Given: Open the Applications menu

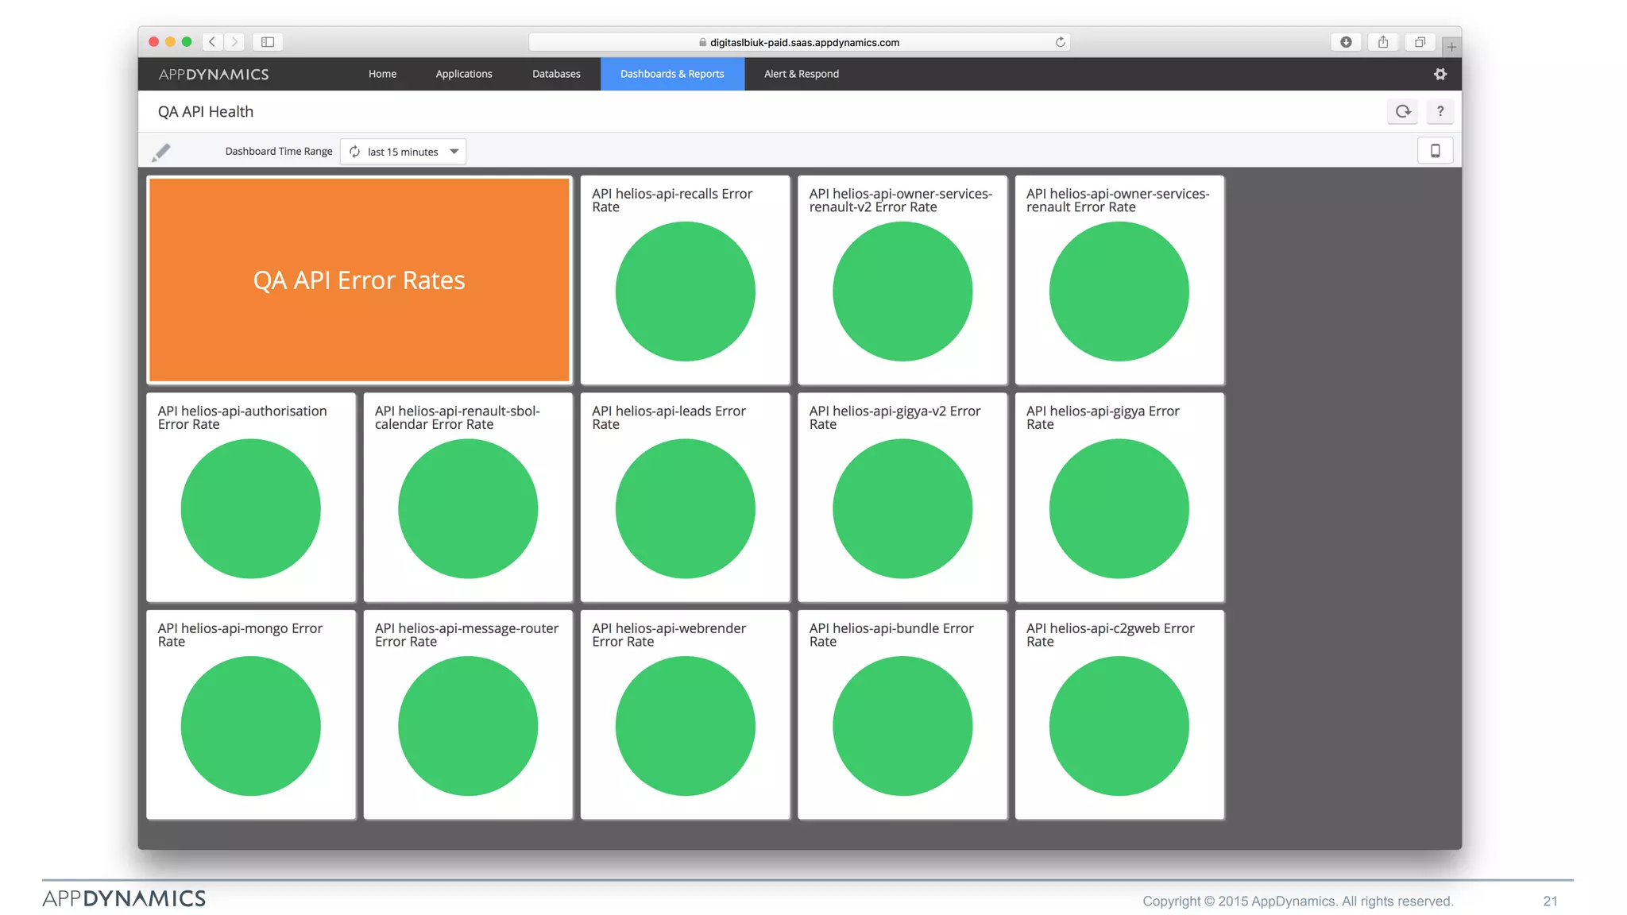Looking at the screenshot, I should [464, 74].
